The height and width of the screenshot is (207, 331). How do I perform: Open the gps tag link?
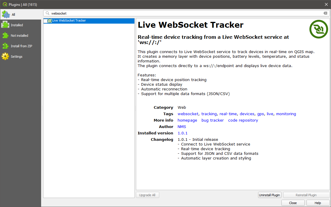(260, 114)
